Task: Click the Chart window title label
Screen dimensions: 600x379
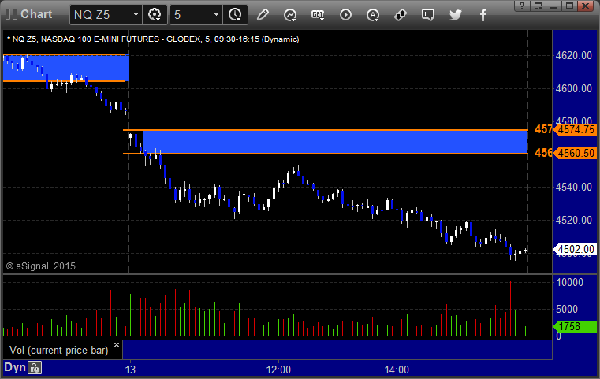Action: (x=36, y=14)
